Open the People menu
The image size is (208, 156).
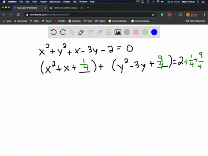click(67, 2)
